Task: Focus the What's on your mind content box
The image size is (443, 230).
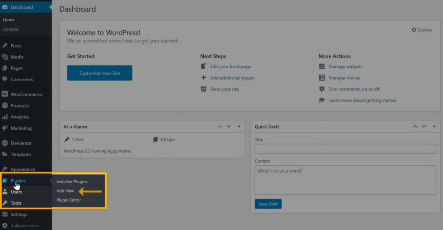Action: (345, 180)
